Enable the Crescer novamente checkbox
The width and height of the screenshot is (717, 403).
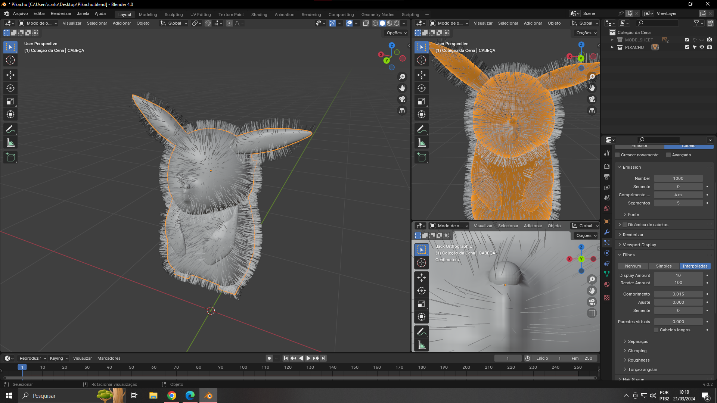[618, 155]
